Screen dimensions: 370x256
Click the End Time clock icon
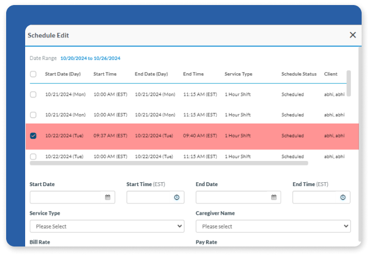coord(343,197)
